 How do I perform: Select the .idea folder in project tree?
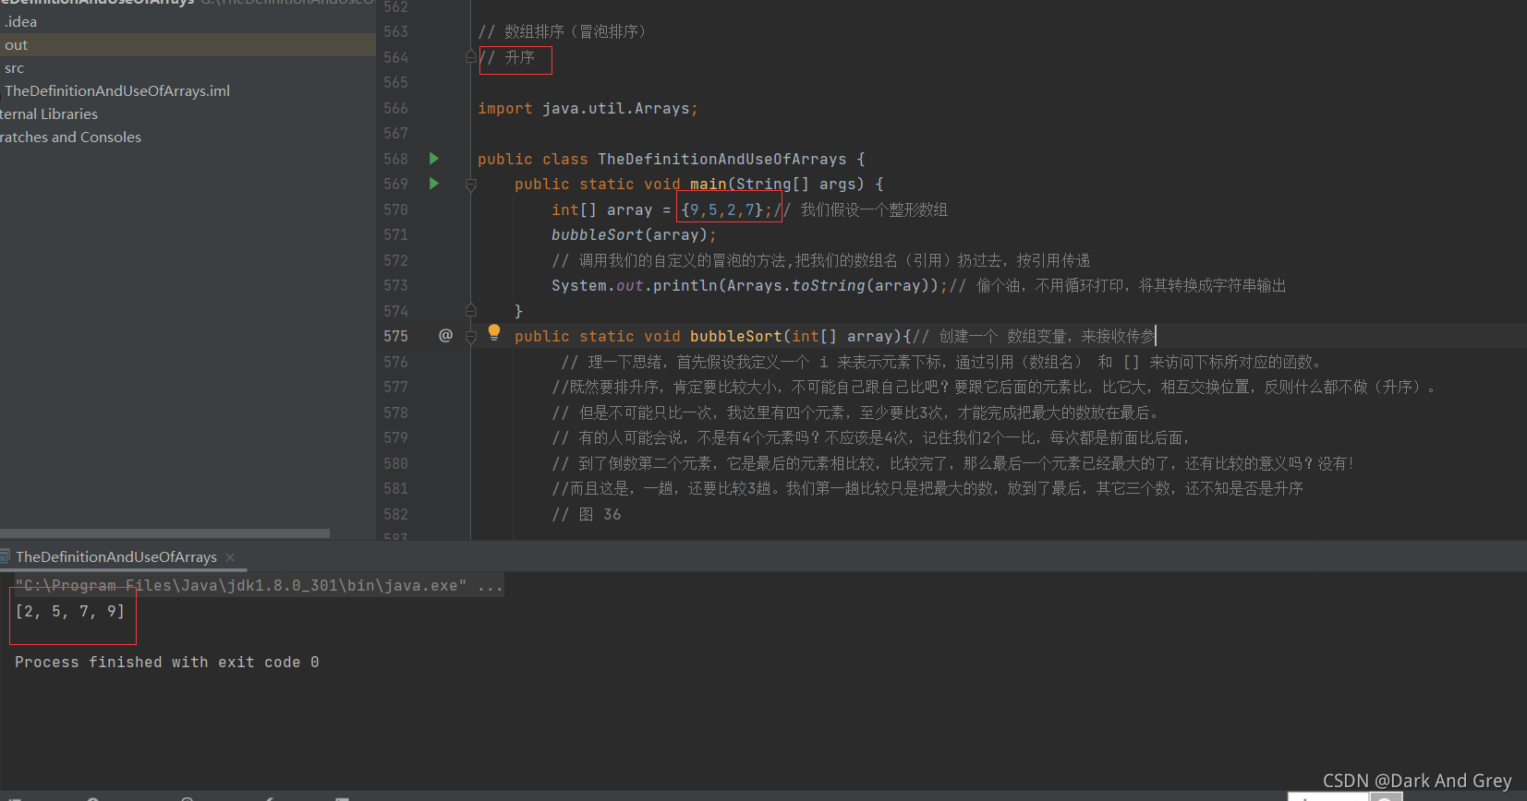pyautogui.click(x=20, y=21)
